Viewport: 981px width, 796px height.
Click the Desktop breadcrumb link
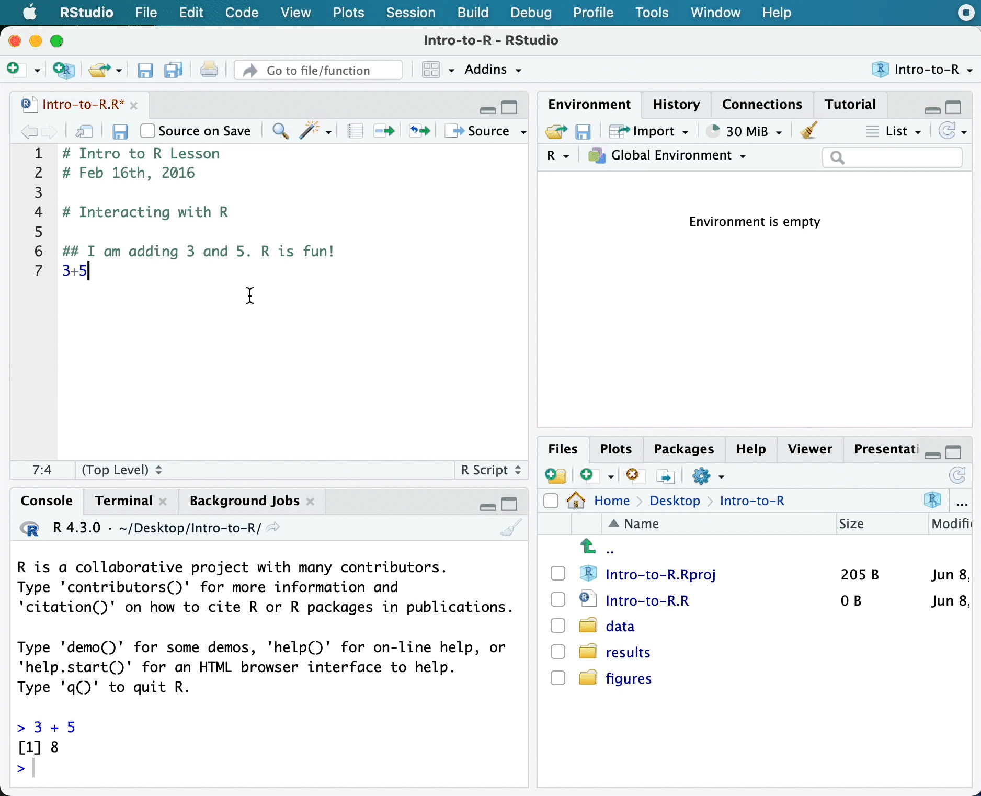(675, 501)
